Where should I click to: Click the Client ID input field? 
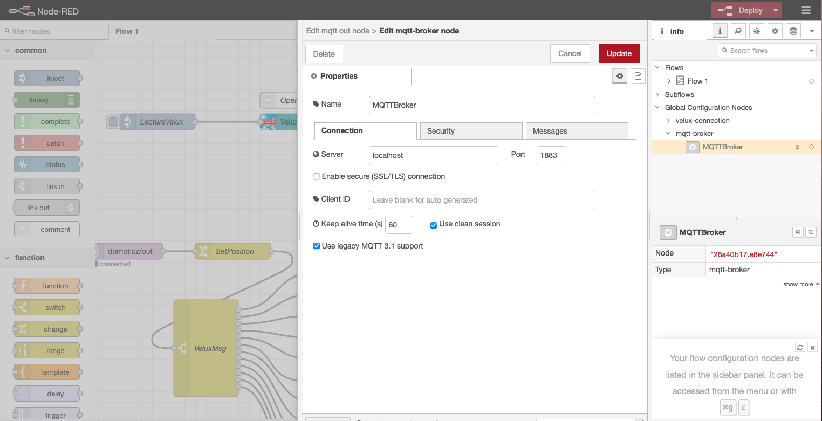(x=482, y=200)
